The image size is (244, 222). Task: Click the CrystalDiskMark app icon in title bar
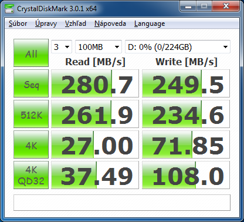click(9, 8)
